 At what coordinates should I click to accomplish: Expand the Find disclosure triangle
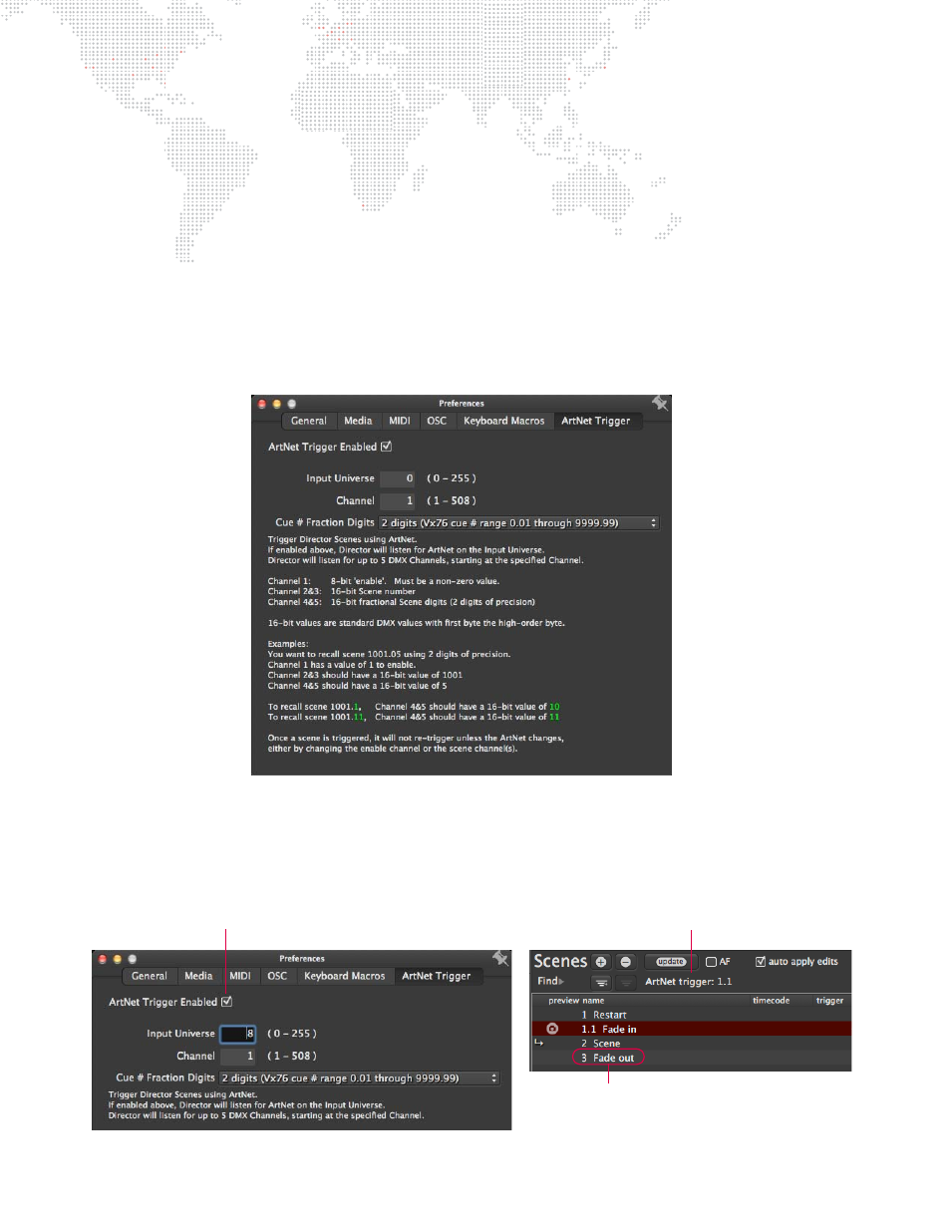[x=561, y=982]
